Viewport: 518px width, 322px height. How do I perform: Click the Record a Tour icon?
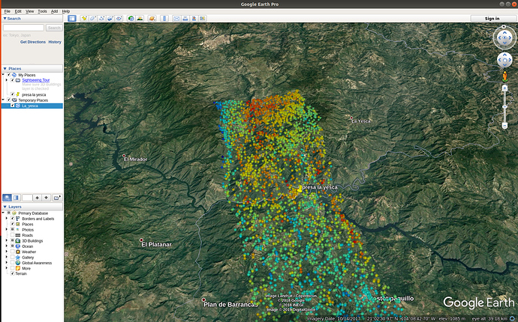click(x=119, y=19)
